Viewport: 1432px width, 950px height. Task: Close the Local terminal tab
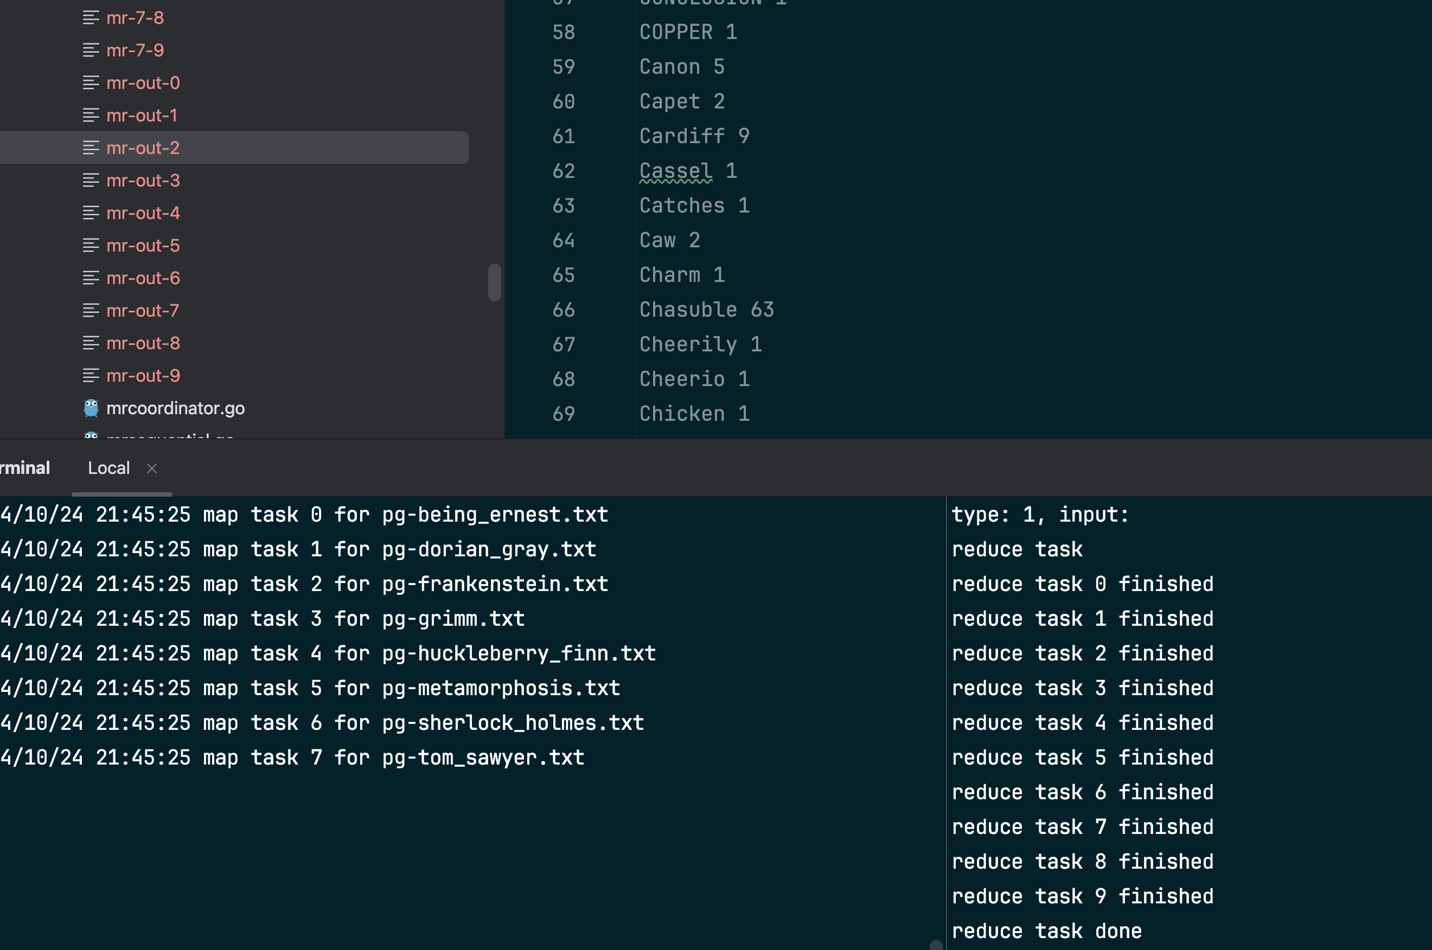tap(152, 468)
